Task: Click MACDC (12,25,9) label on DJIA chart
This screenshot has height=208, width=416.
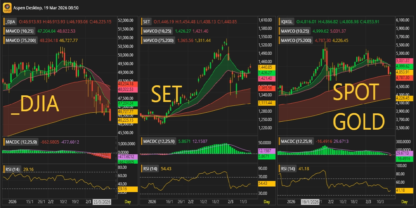Action: pyautogui.click(x=20, y=141)
